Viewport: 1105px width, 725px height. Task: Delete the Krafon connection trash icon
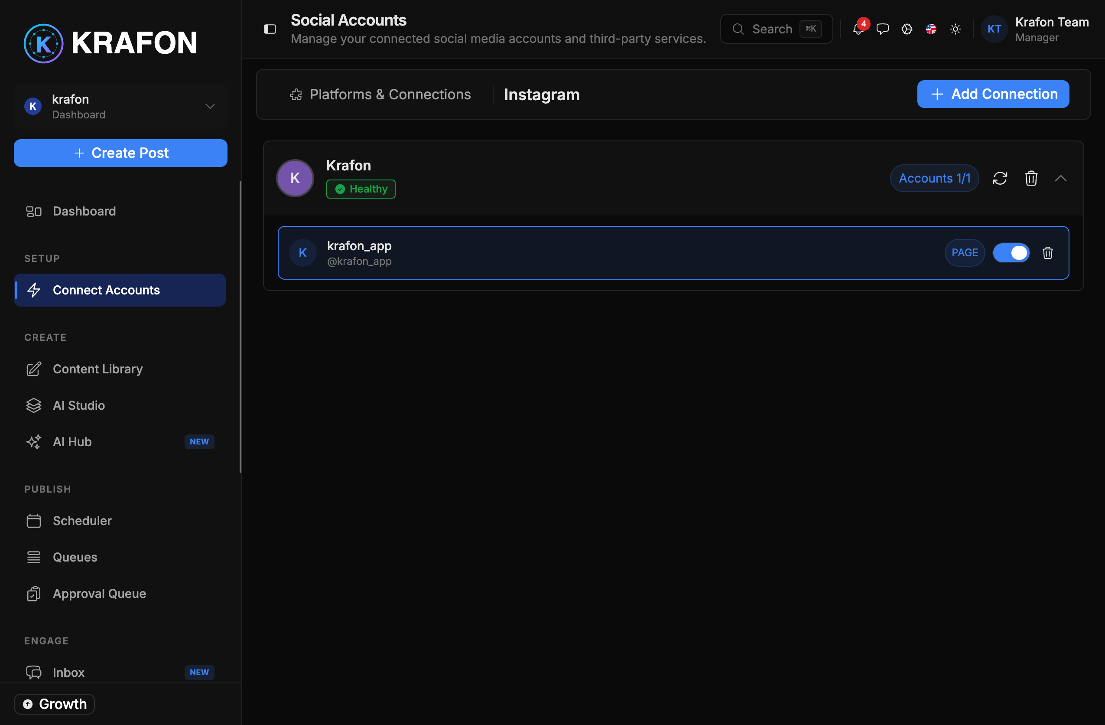[1031, 178]
